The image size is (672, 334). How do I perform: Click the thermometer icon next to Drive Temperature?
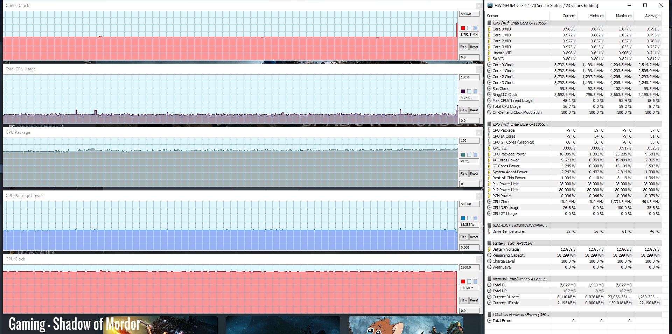[489, 231]
